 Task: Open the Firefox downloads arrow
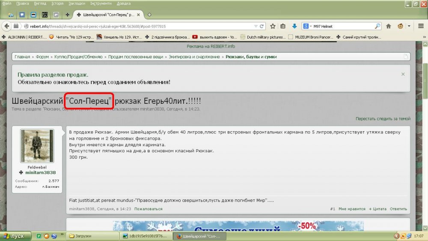coord(294,26)
